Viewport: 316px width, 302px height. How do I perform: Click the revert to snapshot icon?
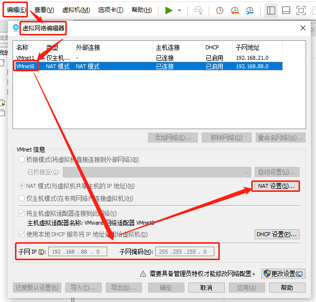[235, 10]
